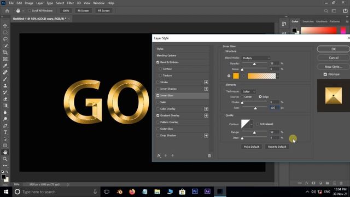This screenshot has height=197, width=350.
Task: Open the Filter menu
Action: click(71, 3)
